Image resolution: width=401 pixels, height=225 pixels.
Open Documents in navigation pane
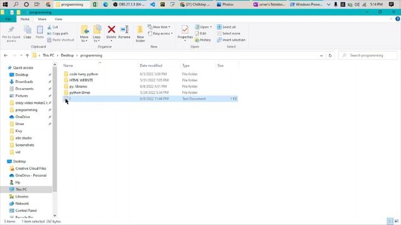[24, 89]
